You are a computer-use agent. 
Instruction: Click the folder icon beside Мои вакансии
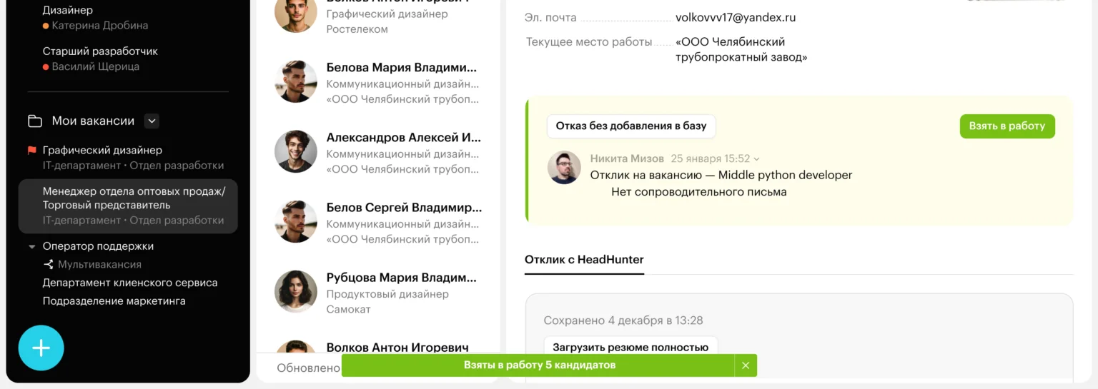click(x=34, y=121)
